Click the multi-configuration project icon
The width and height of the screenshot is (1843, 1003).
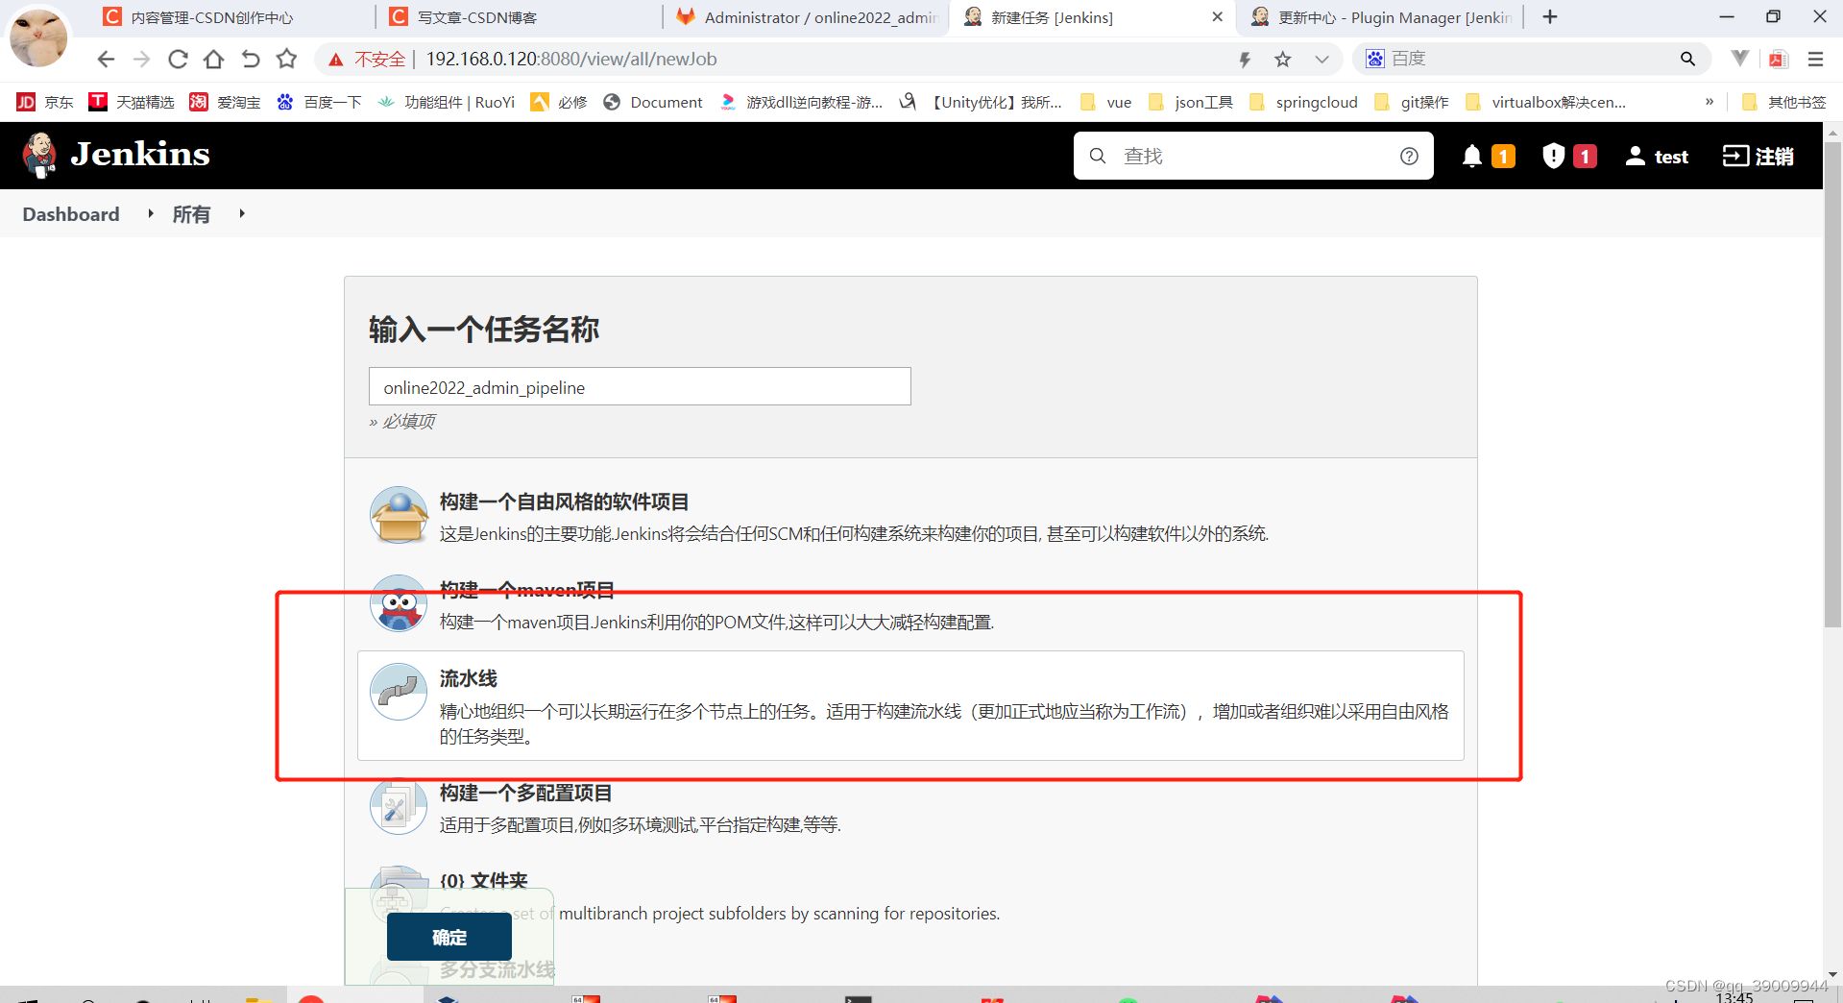pos(399,807)
